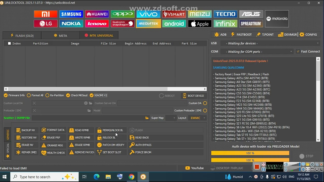Image resolution: width=324 pixels, height=182 pixels.
Task: Open the Vivo brand section
Action: click(x=148, y=14)
